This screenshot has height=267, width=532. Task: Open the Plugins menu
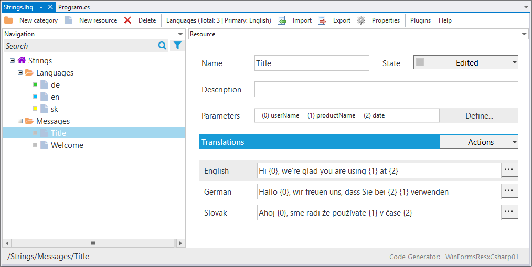[420, 20]
